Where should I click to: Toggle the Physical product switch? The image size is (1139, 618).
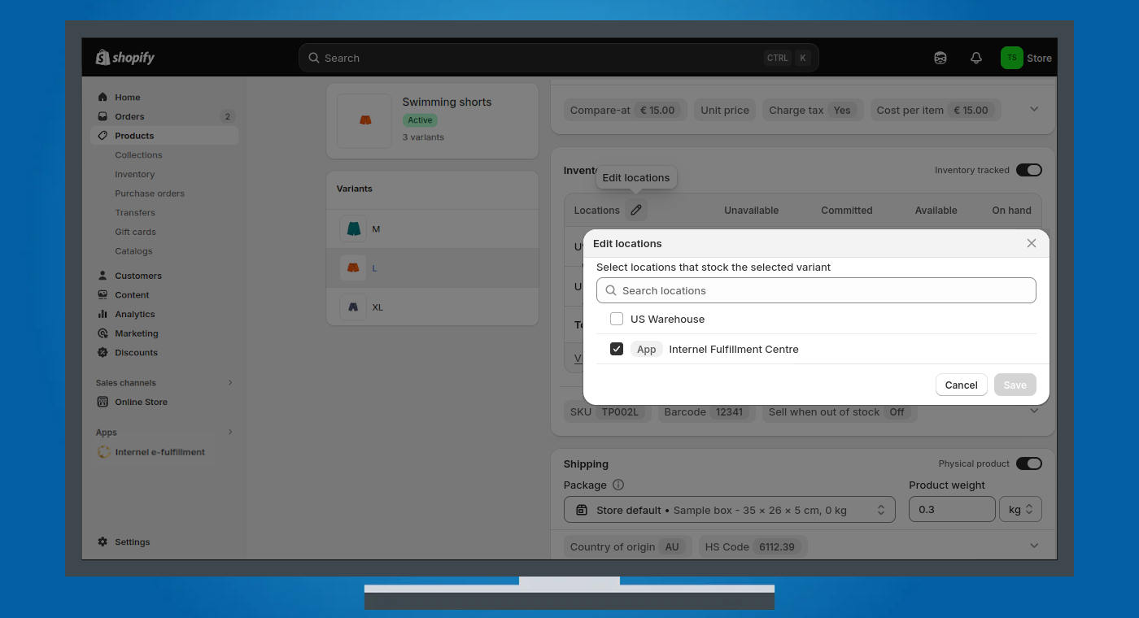[1028, 463]
